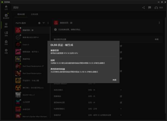Viewport: 167px width, 121px height.
Task: Click the 图形 page title heading
Action: [16, 8]
